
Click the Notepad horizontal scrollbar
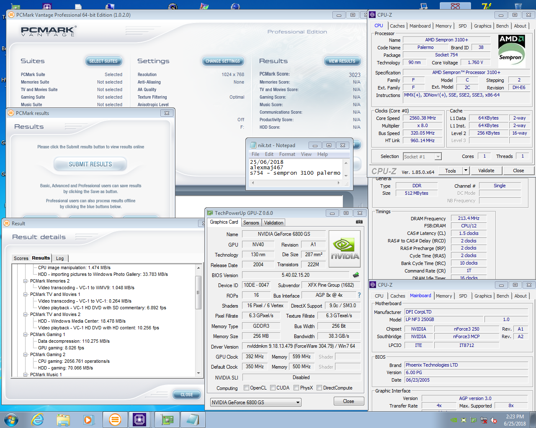point(296,183)
